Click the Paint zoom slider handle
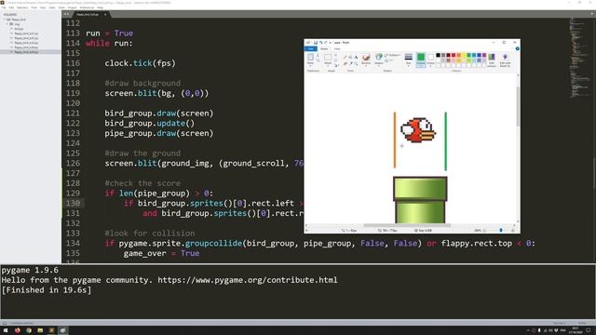Image resolution: width=596 pixels, height=335 pixels. pos(501,231)
